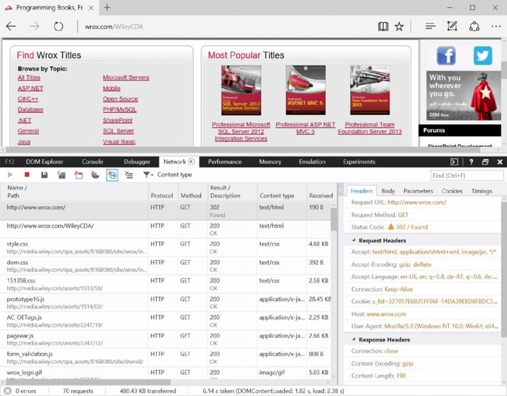This screenshot has height=396, width=507.
Task: Switch to the Memory tab
Action: [x=270, y=162]
